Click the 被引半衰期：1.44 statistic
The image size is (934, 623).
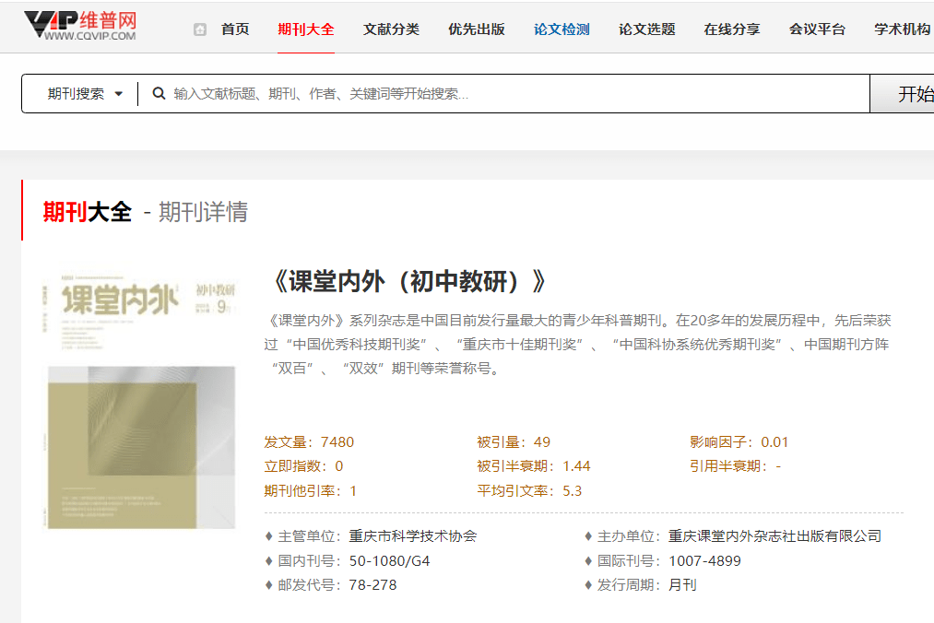click(534, 465)
